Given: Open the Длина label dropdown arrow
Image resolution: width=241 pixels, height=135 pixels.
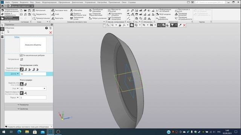Looking at the screenshot, I should (18, 74).
